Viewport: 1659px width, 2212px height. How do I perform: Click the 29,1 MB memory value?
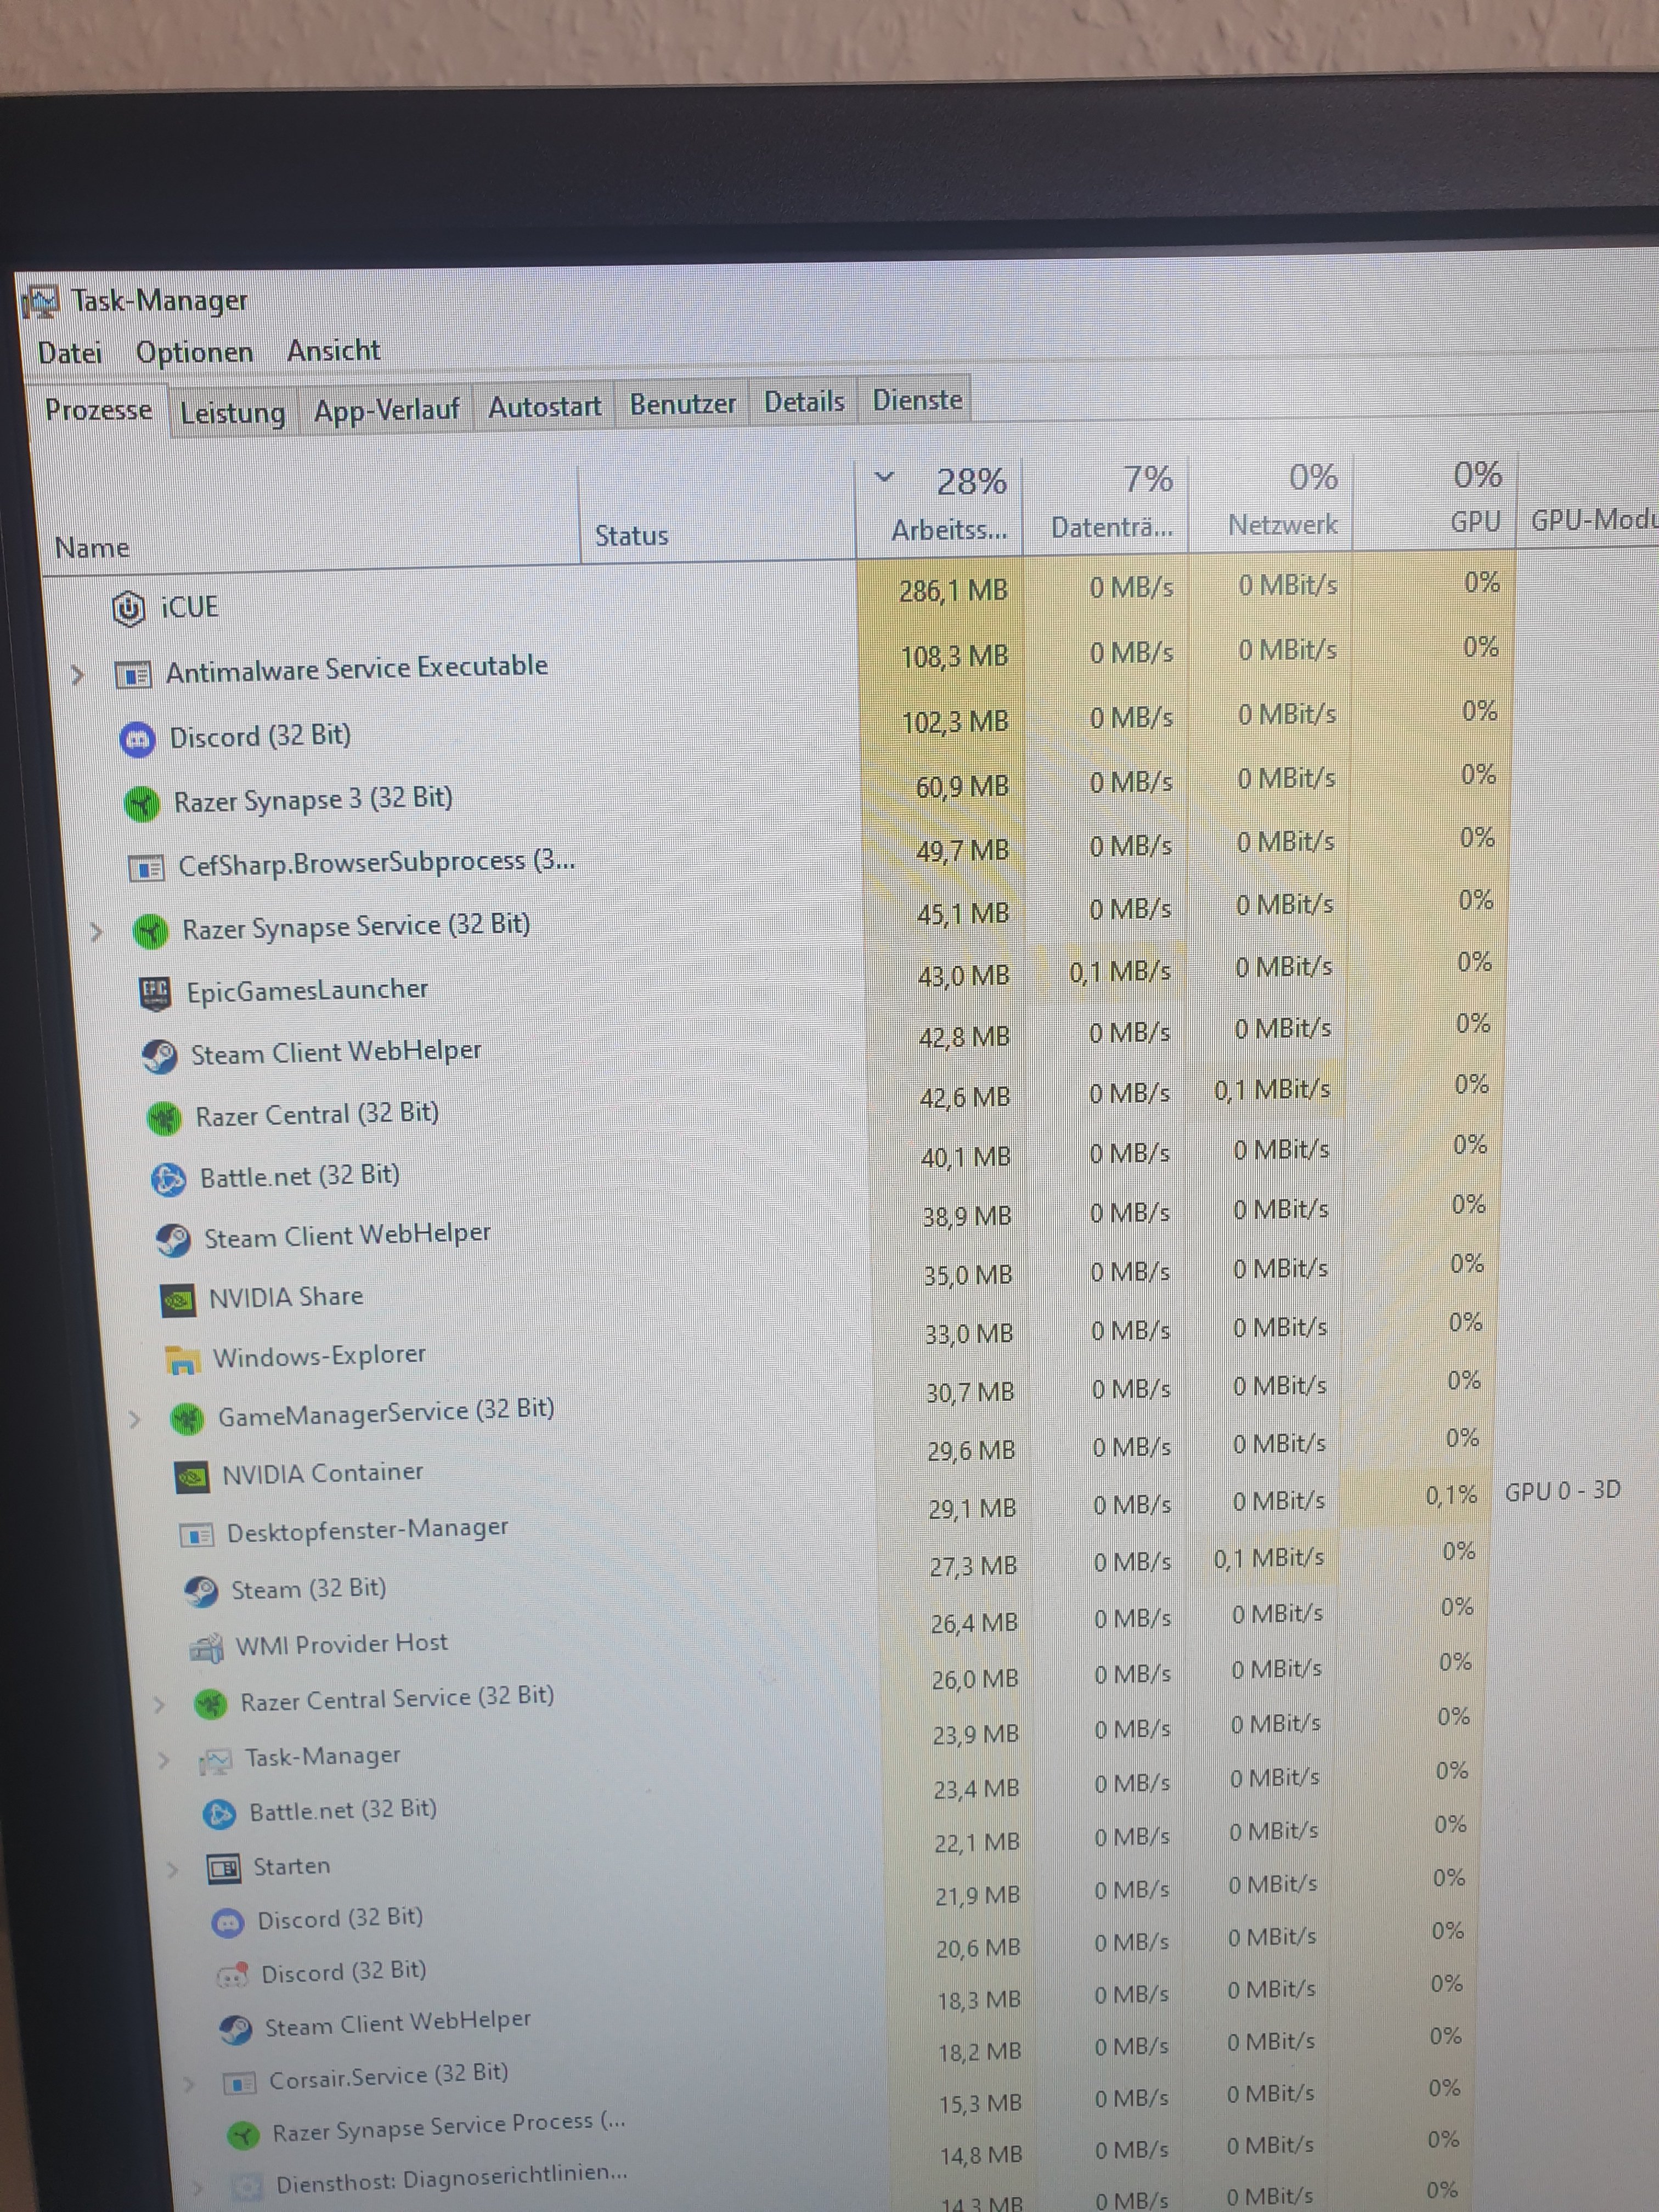coord(972,1508)
